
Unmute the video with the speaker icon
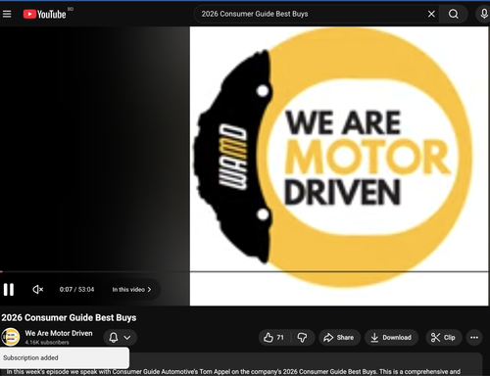pyautogui.click(x=38, y=290)
